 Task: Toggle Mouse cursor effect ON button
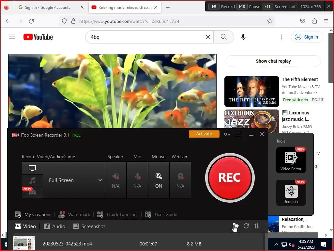coord(159,180)
